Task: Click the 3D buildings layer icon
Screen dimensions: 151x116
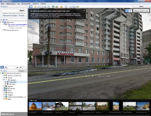Action: coord(6,88)
